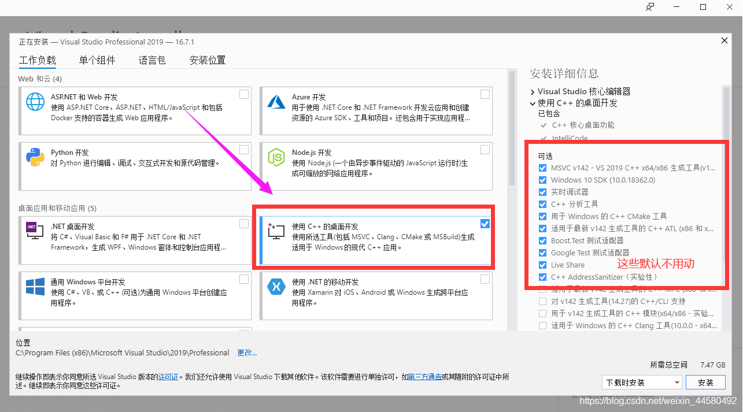
Task: Uncheck Google Test test adapter option
Action: pyautogui.click(x=542, y=253)
